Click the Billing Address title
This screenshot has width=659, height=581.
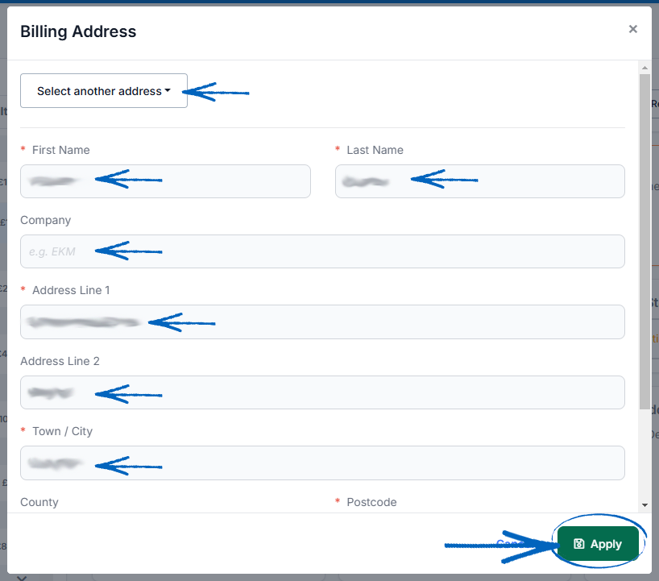pyautogui.click(x=78, y=31)
